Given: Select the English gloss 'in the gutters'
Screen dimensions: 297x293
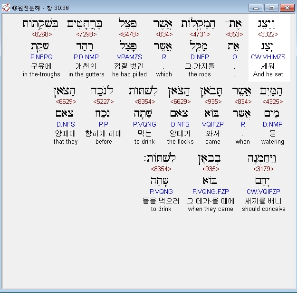Looking at the screenshot, I should [86, 74].
